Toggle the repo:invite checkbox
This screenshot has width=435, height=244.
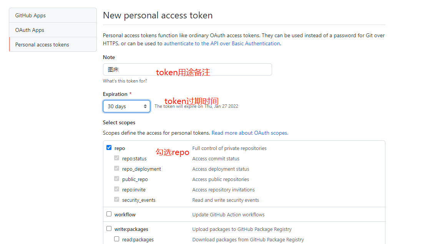click(116, 189)
